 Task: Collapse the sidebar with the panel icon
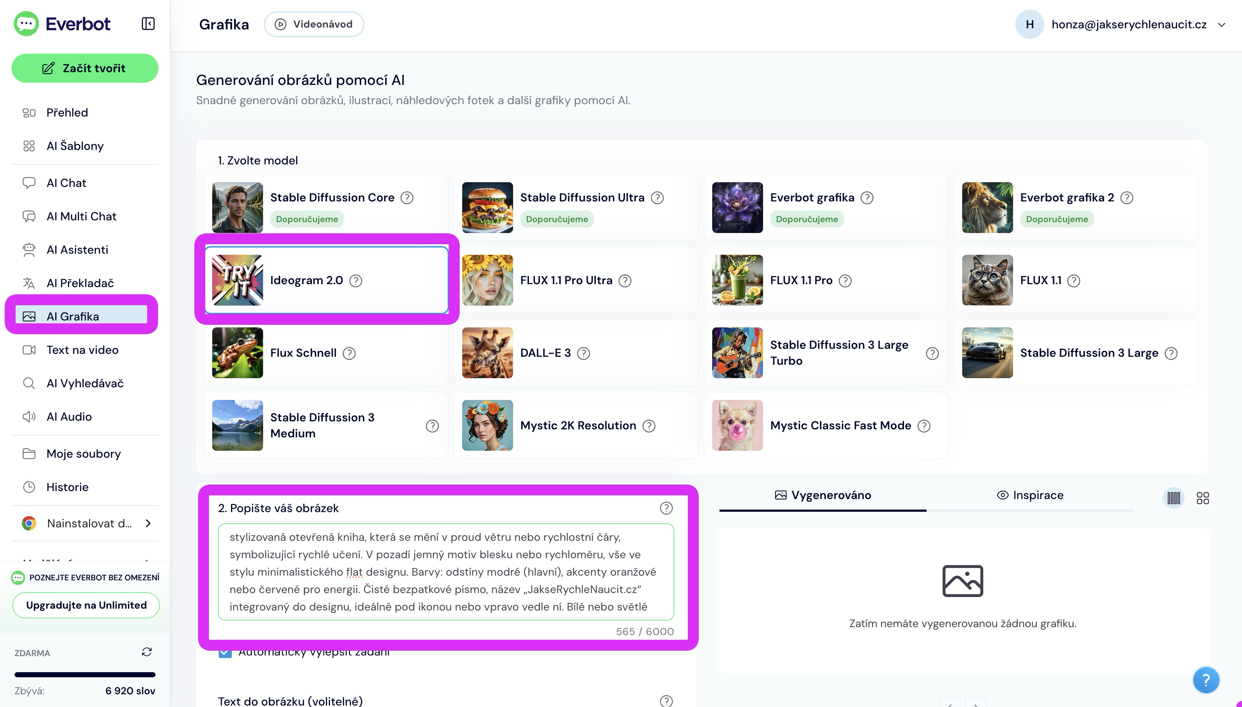coord(148,24)
